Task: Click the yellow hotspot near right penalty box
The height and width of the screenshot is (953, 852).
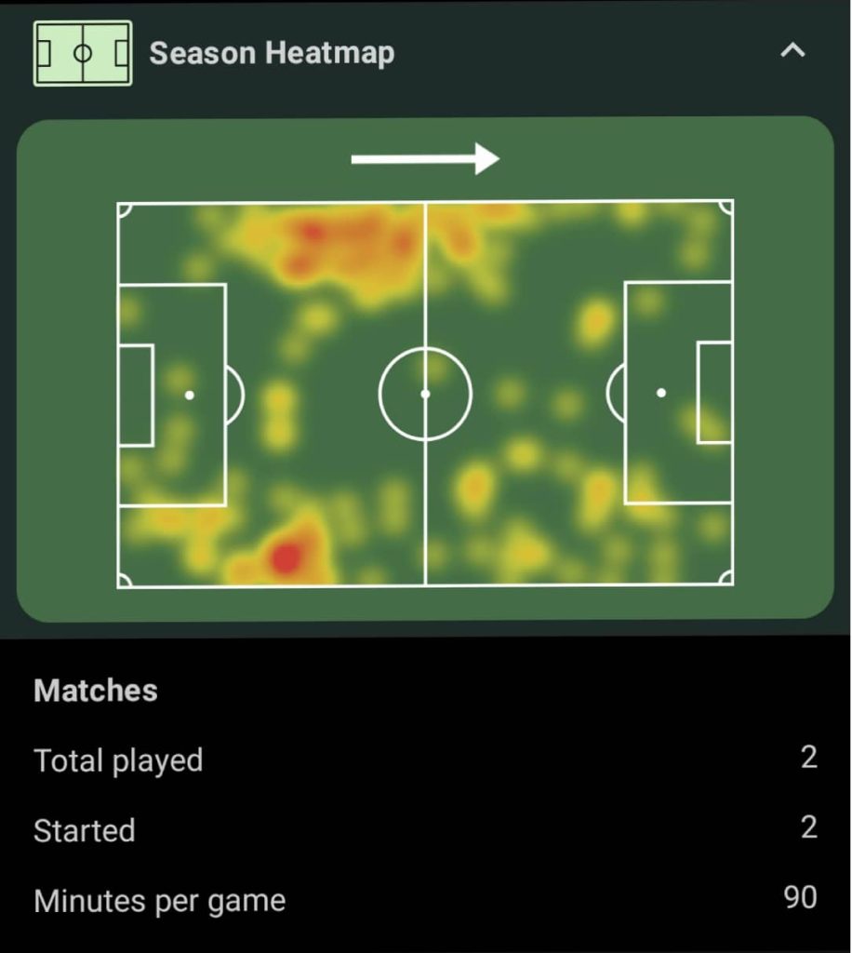Action: point(594,320)
